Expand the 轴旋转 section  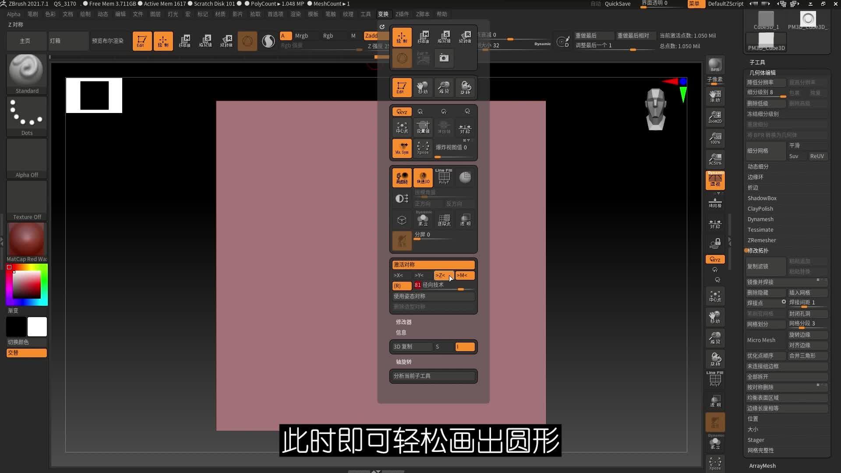pos(403,362)
